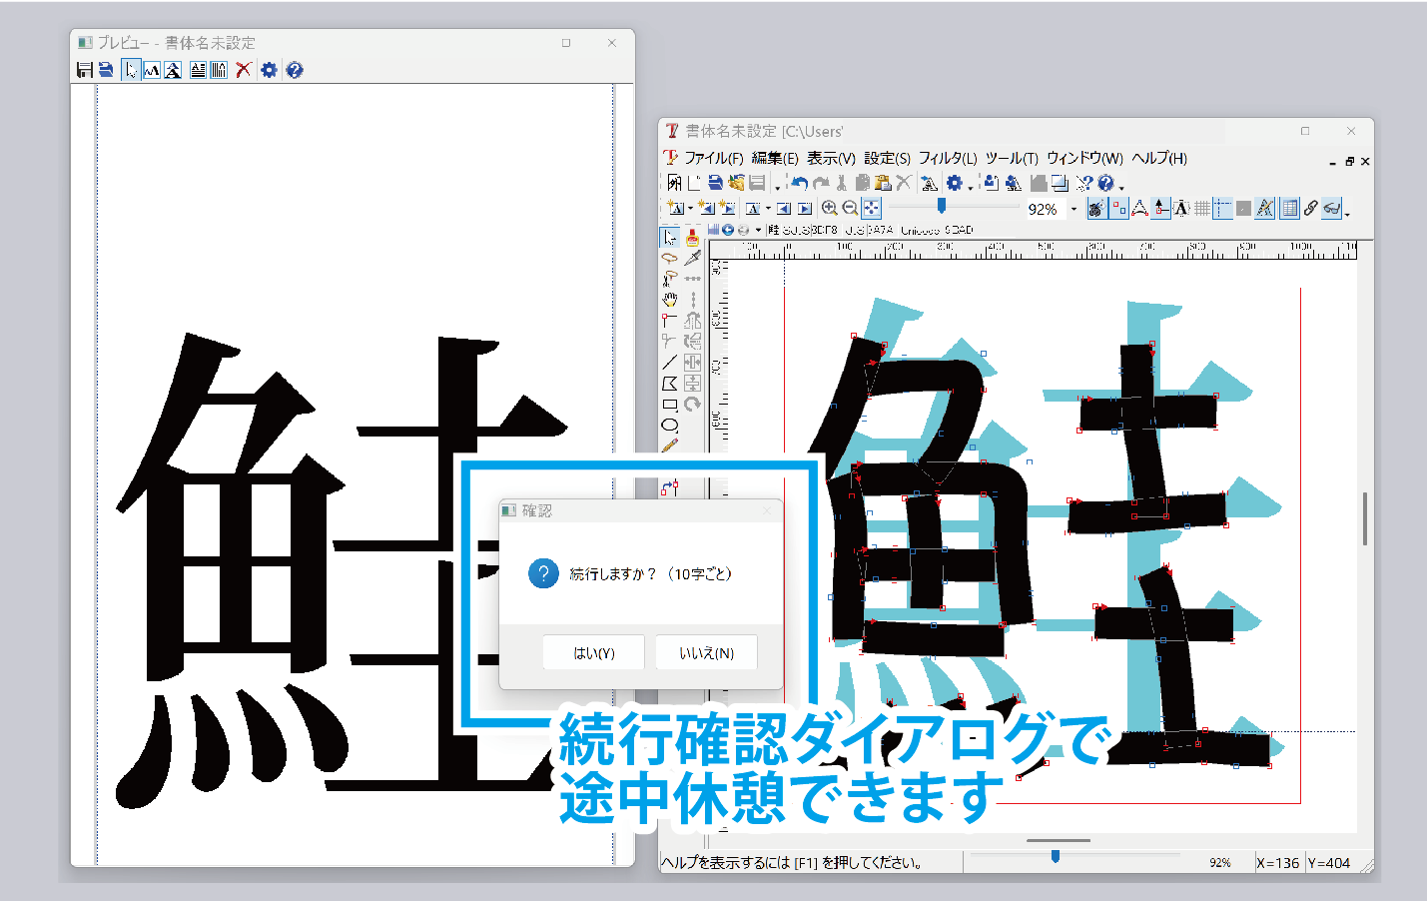Select the hand pan tool
This screenshot has width=1427, height=901.
pos(669,300)
